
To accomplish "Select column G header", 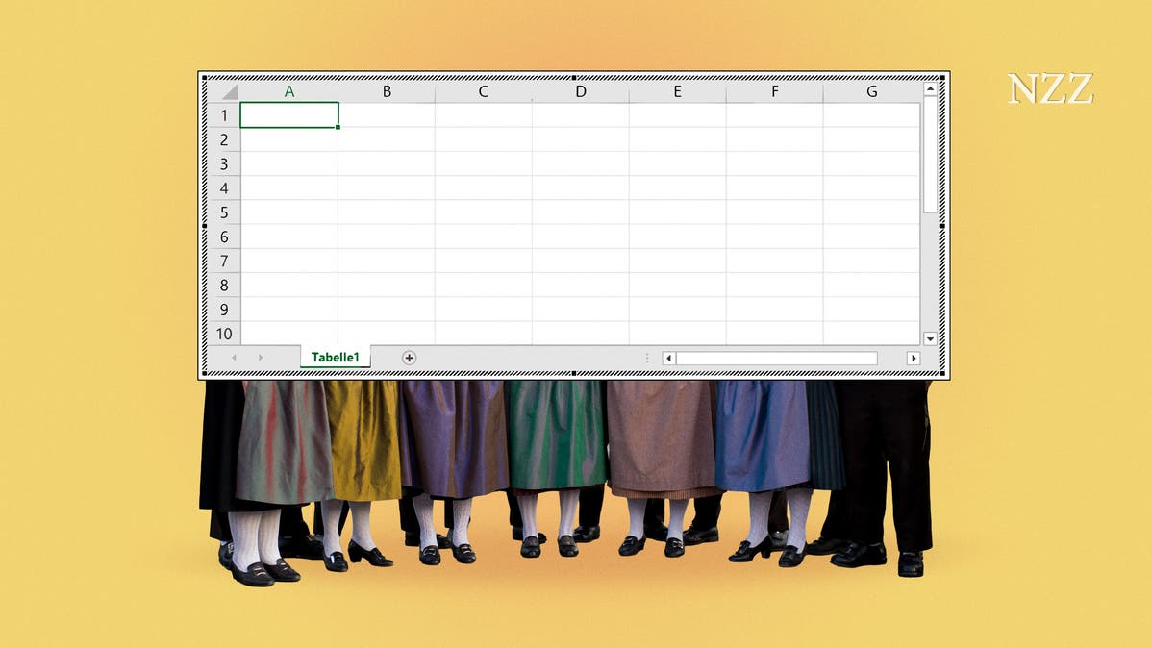I will pos(871,91).
